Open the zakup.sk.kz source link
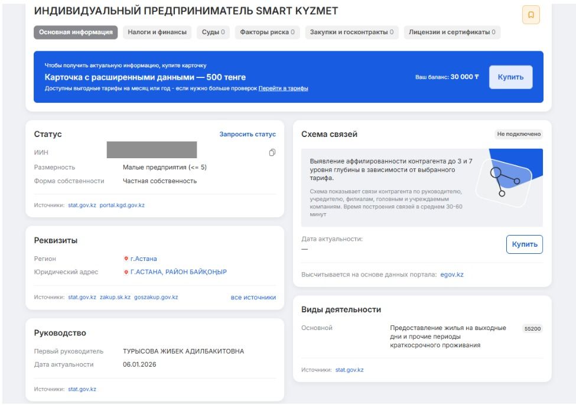 (115, 298)
